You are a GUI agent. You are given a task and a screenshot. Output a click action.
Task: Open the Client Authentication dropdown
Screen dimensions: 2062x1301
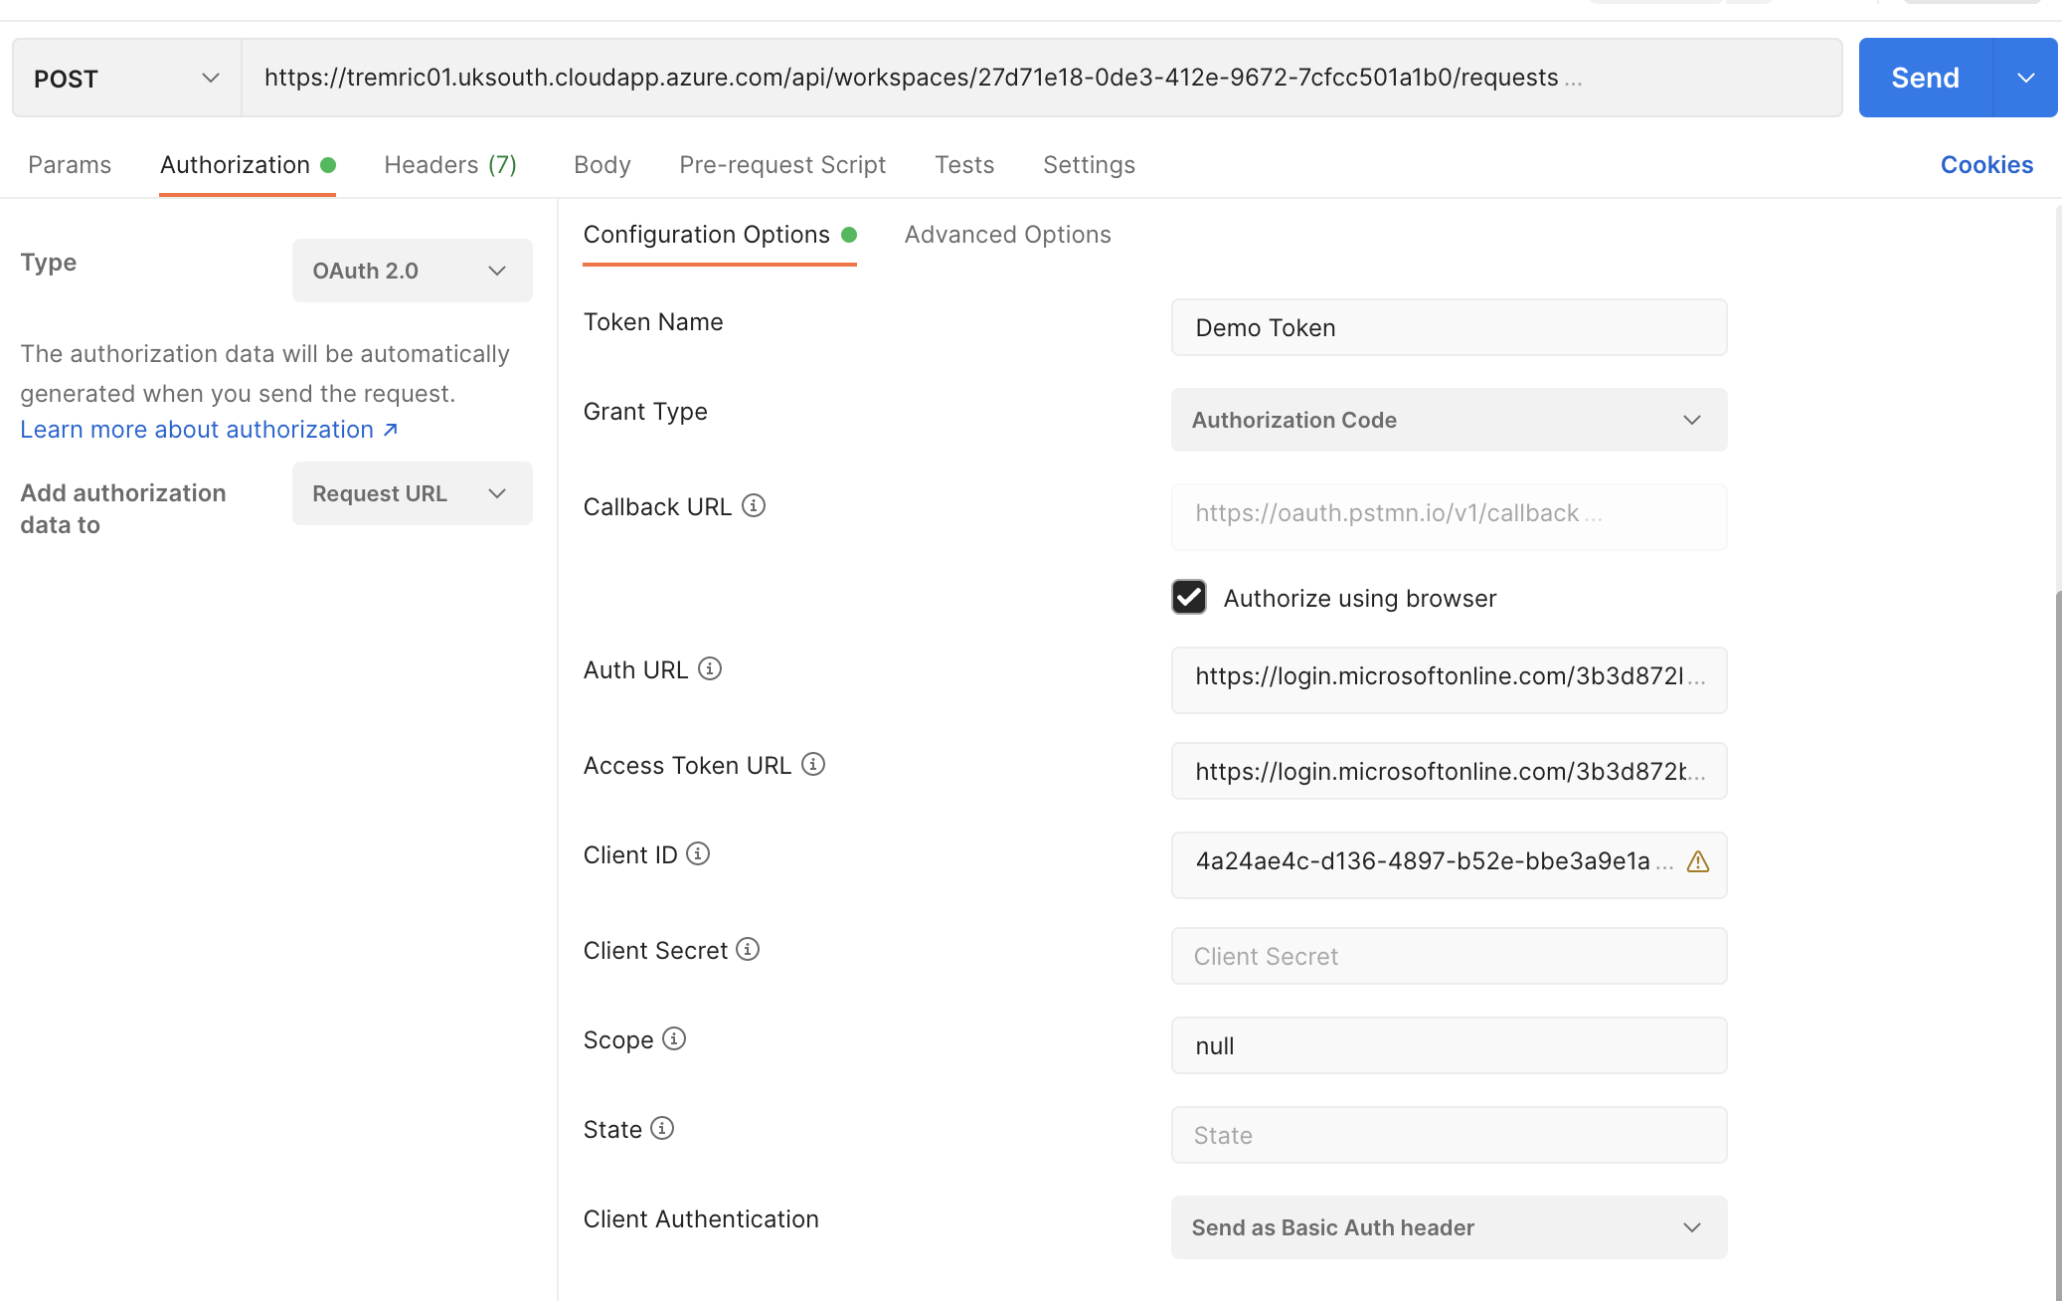click(x=1448, y=1227)
